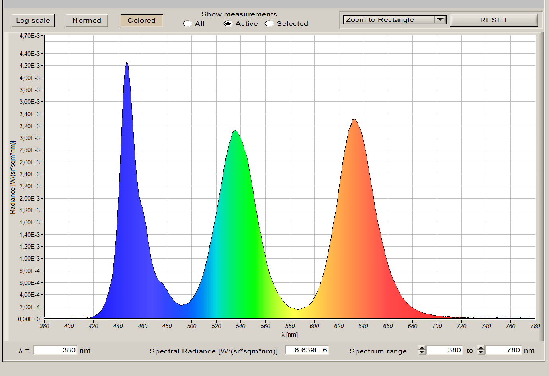Click the '0,00E+0' y-axis minimum value
Screen dimensions: 549x376
click(x=29, y=319)
